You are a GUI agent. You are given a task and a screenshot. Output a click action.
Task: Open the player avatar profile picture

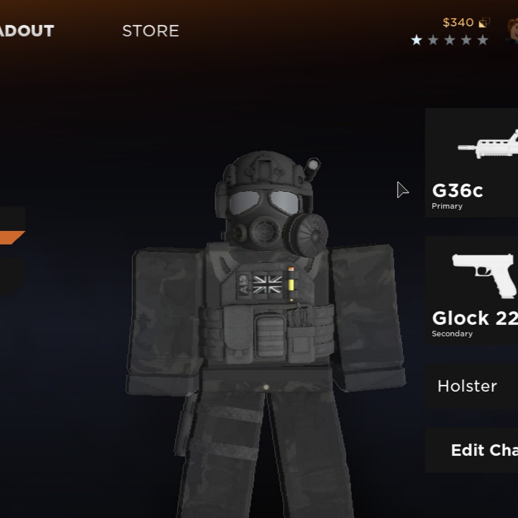512,30
